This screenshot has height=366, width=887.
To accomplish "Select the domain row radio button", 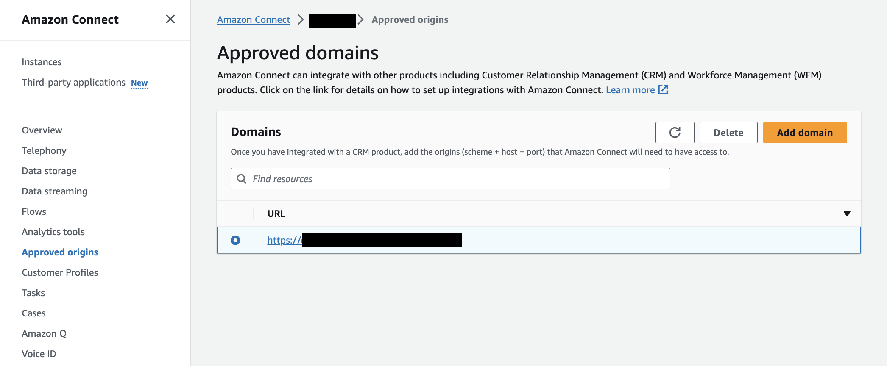I will (235, 240).
